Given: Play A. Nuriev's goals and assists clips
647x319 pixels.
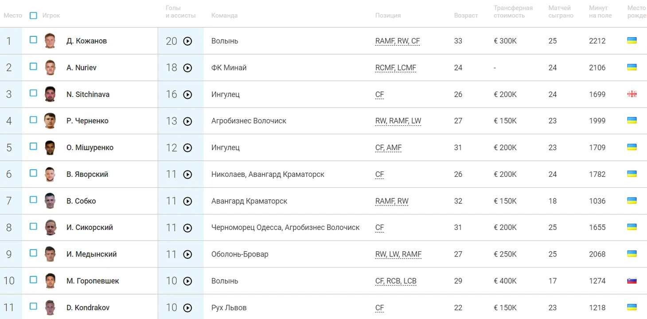Looking at the screenshot, I should coord(187,68).
